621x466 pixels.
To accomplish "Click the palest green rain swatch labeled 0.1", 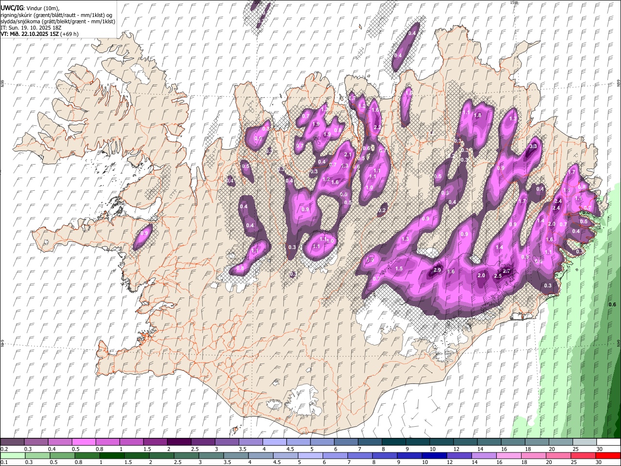I will [x=13, y=455].
